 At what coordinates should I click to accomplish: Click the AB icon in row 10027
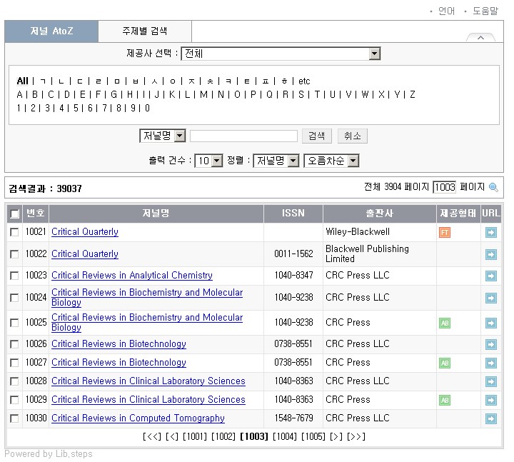tap(445, 363)
